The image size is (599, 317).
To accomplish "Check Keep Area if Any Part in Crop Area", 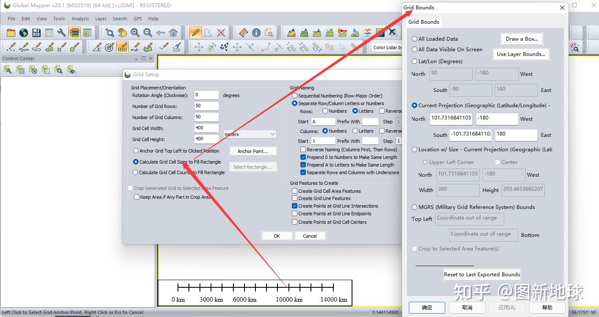I will point(136,197).
